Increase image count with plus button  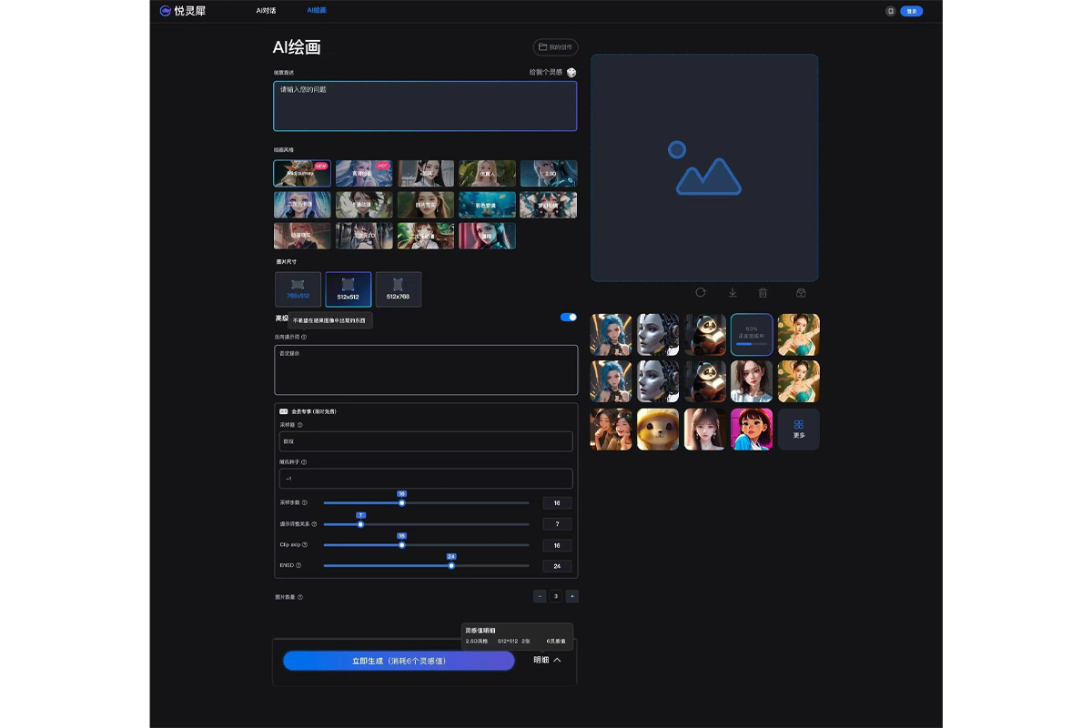[571, 596]
